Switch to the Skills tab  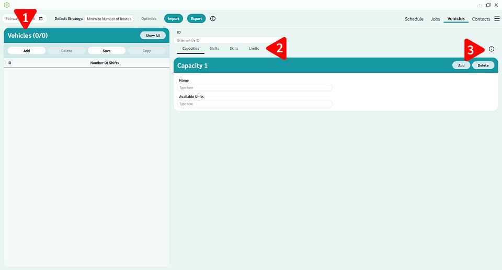(234, 49)
